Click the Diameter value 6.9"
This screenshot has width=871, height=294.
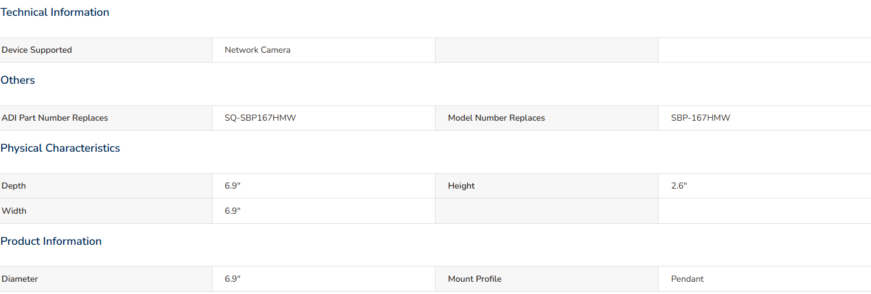233,279
